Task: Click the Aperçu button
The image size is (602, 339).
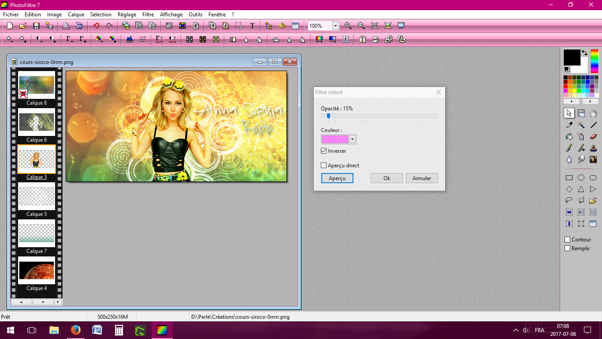Action: pos(337,178)
